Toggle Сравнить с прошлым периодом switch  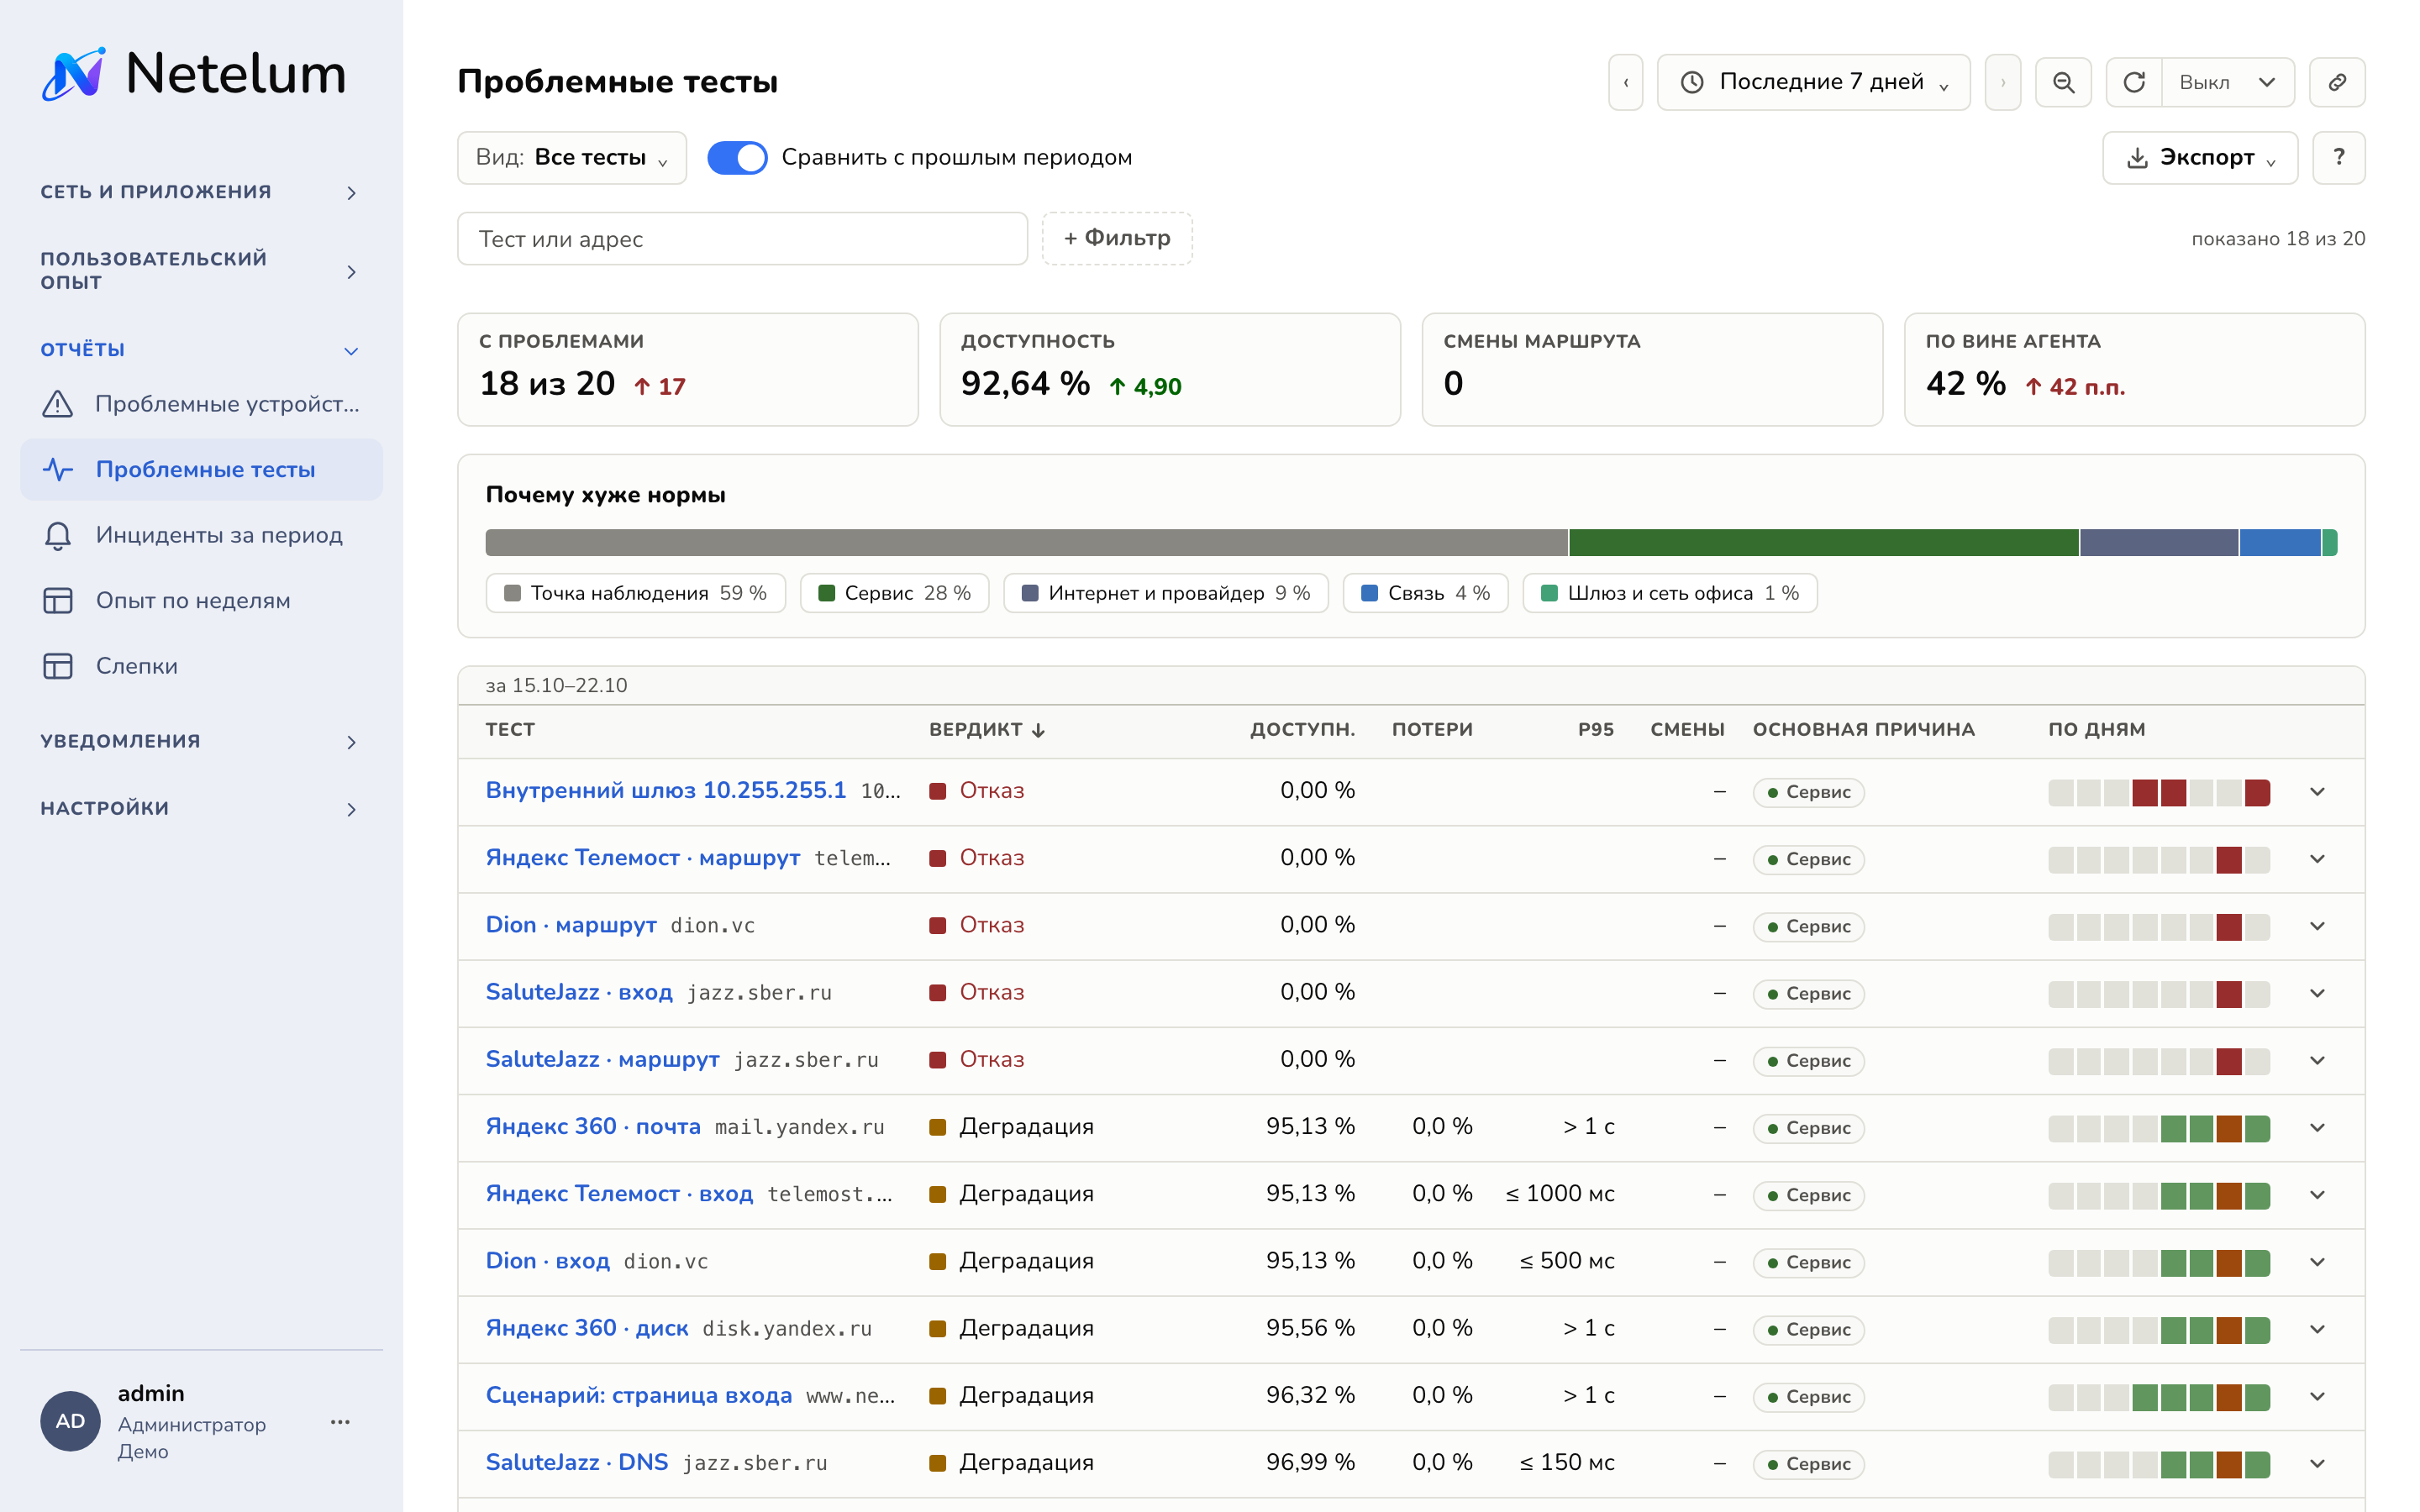click(x=737, y=157)
